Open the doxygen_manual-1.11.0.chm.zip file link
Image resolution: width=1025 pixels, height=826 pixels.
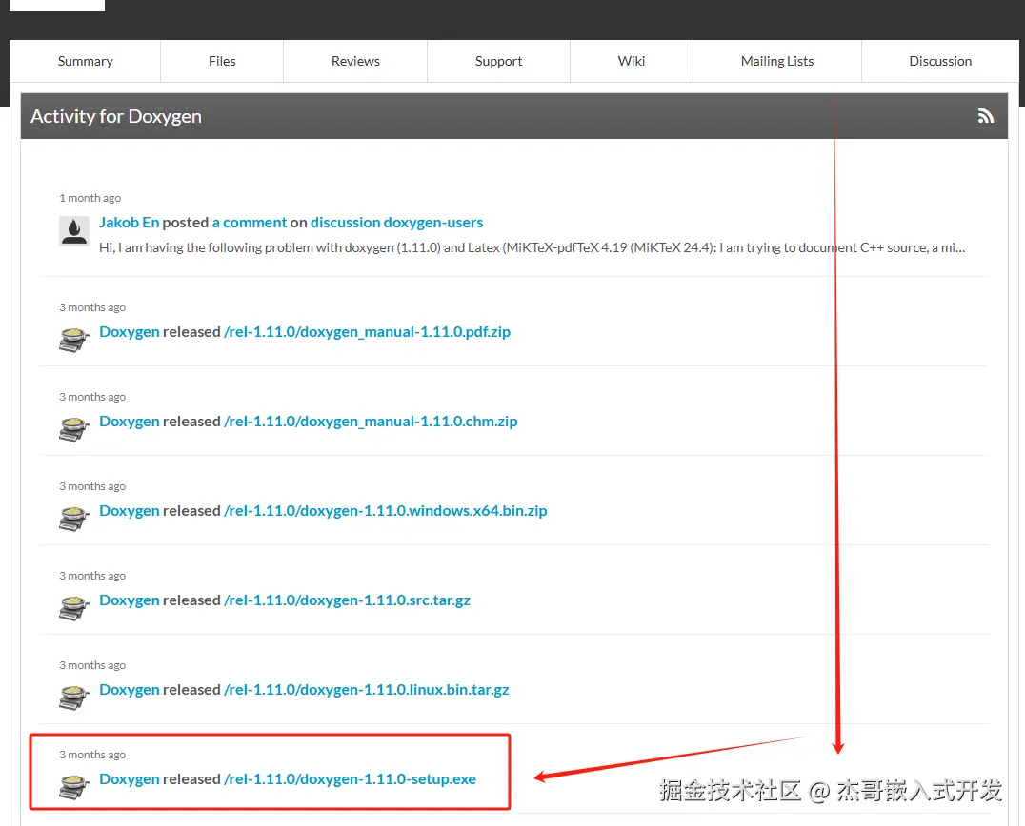[x=371, y=422]
